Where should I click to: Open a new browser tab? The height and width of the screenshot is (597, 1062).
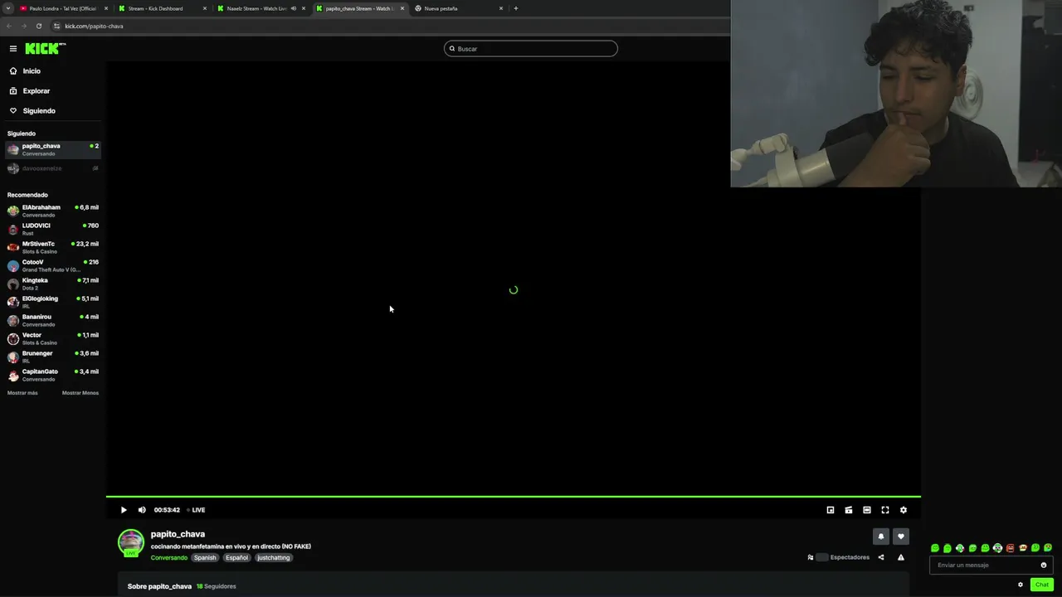pyautogui.click(x=516, y=8)
